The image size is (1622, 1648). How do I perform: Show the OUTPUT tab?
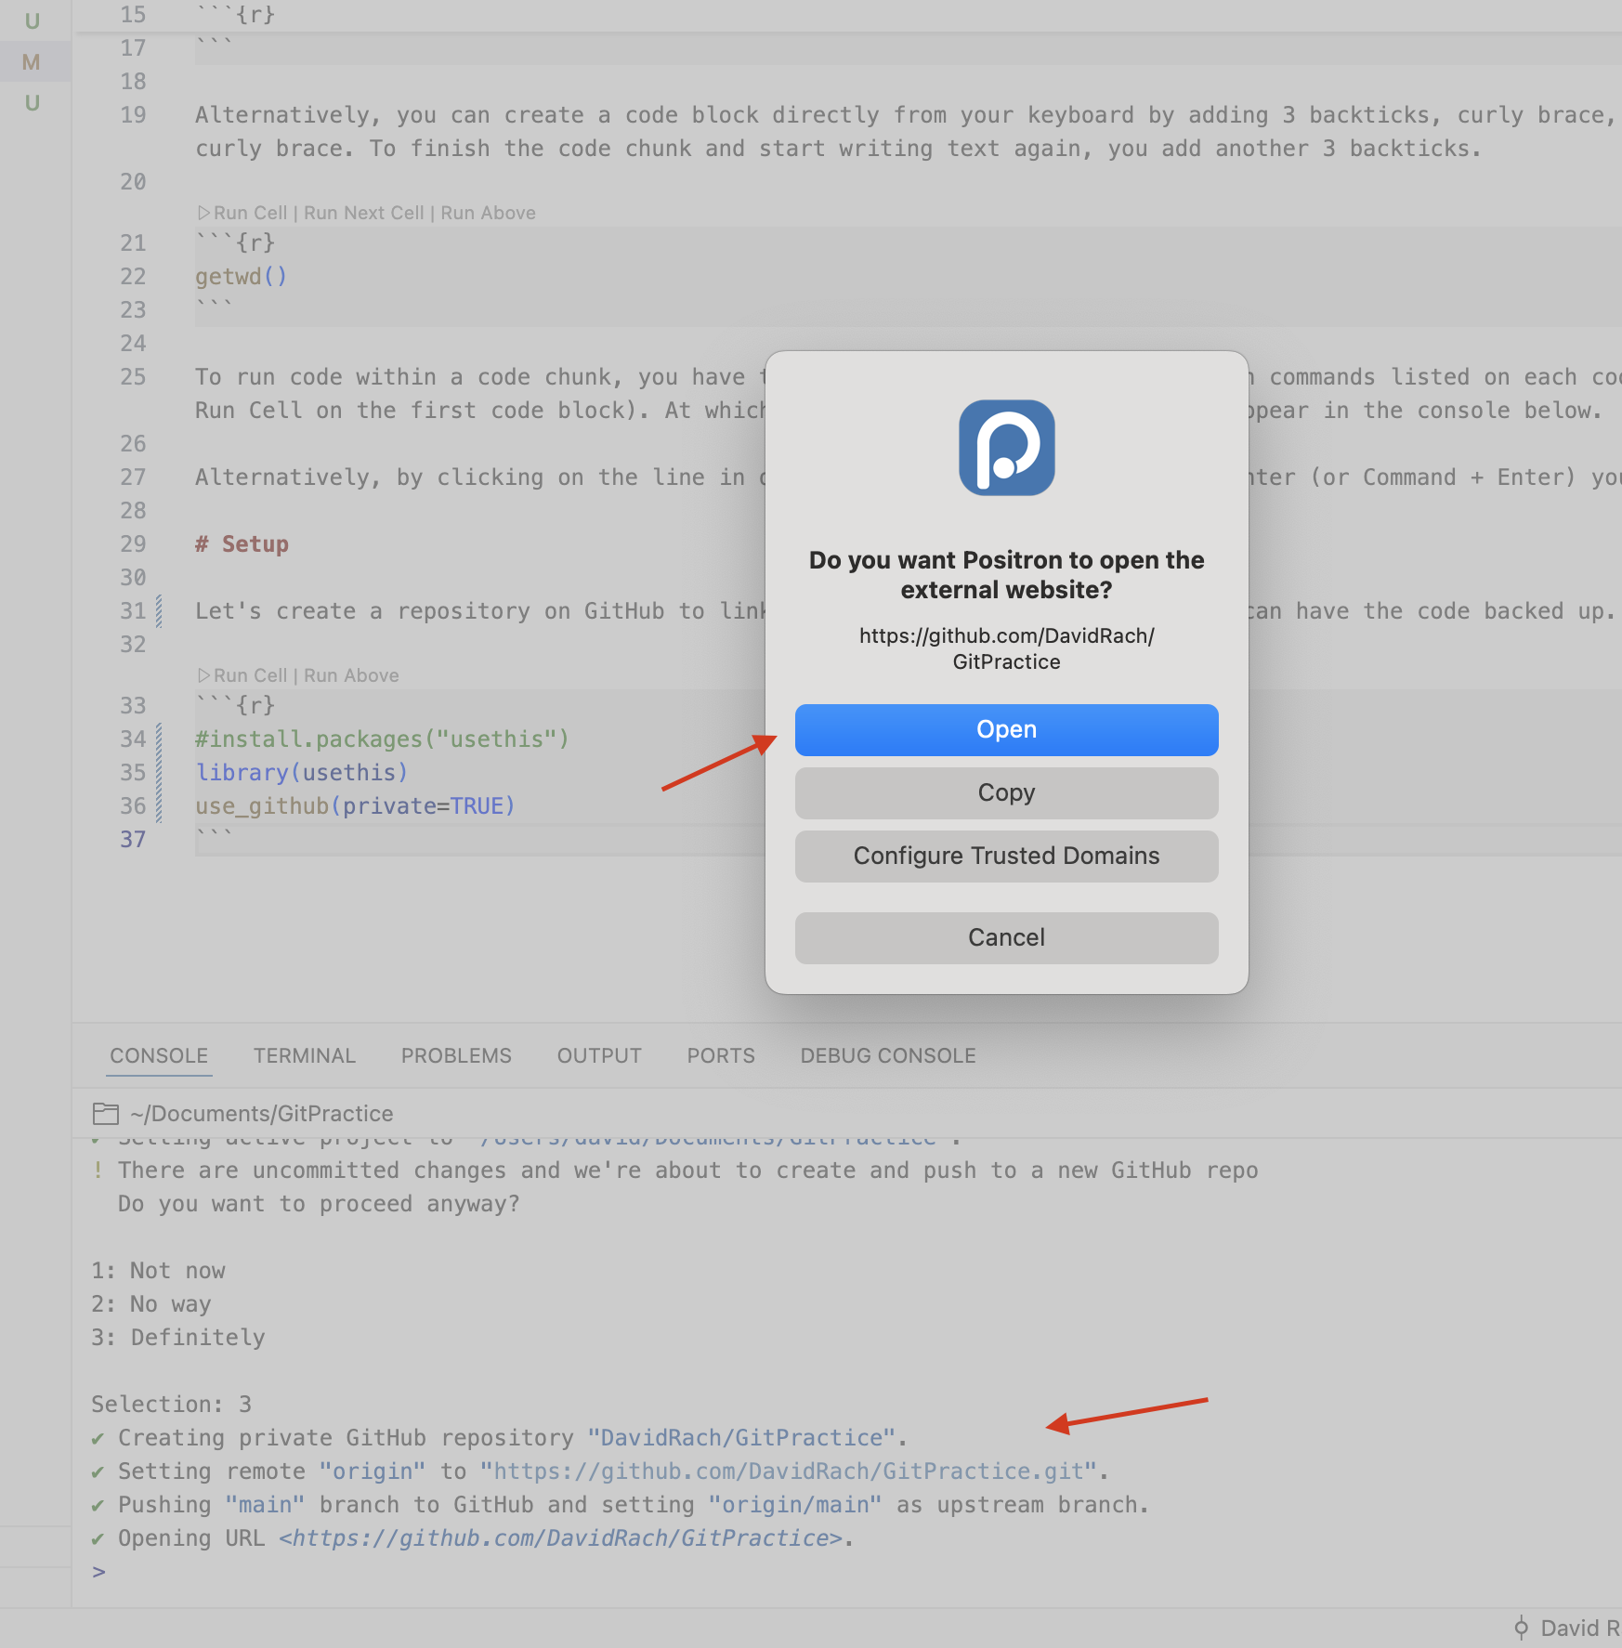(x=599, y=1055)
